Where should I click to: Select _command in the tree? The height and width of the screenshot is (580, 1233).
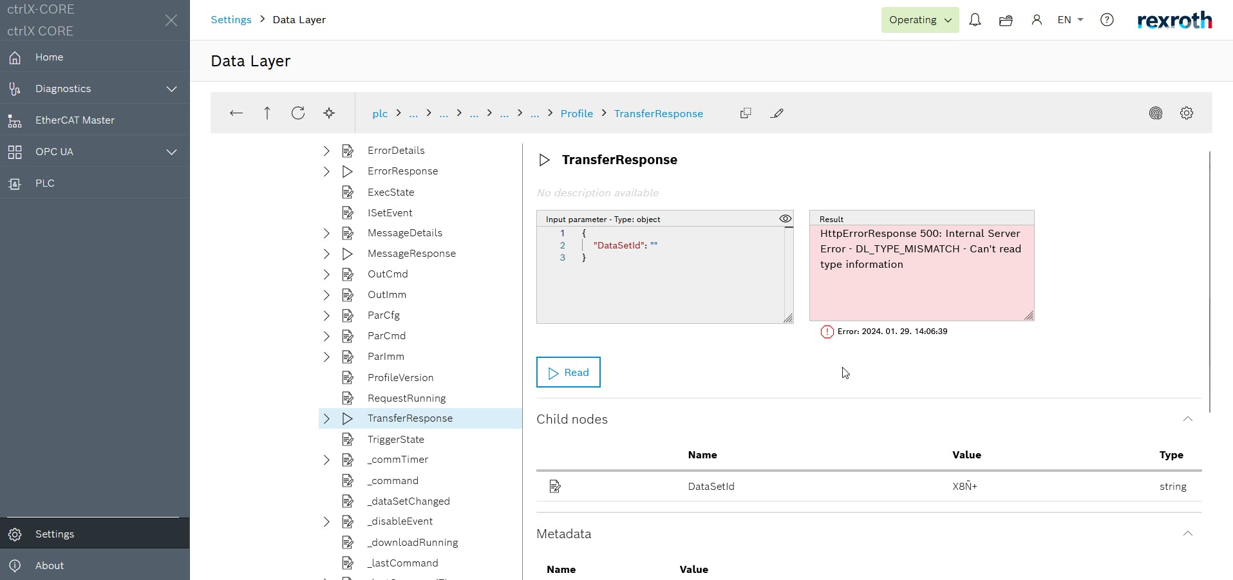click(393, 481)
